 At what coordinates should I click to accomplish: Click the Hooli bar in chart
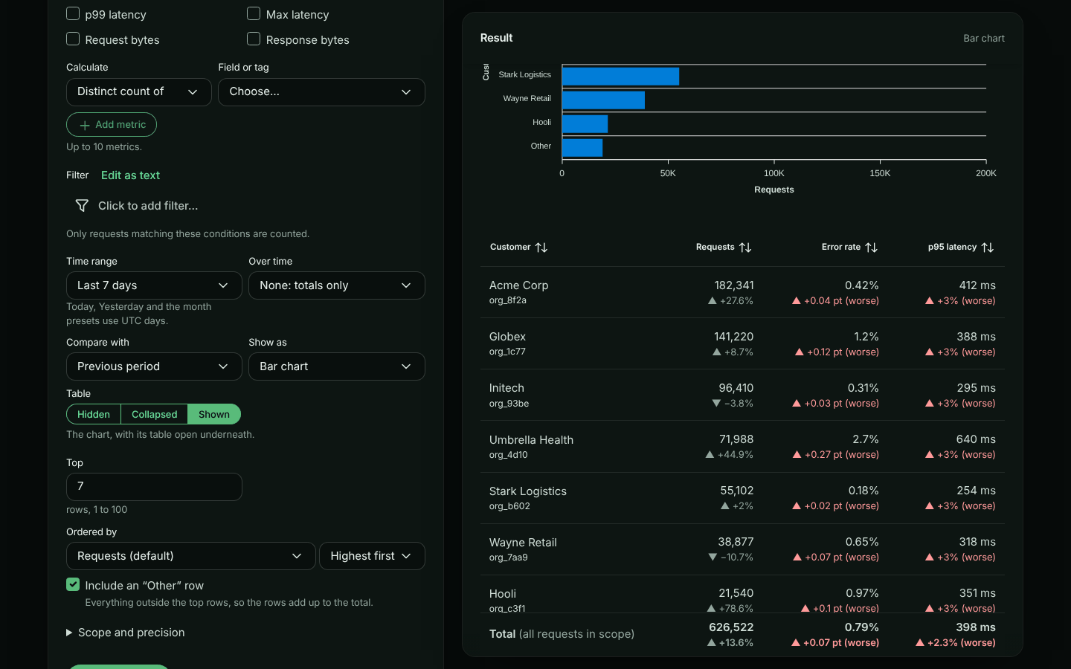[585, 124]
